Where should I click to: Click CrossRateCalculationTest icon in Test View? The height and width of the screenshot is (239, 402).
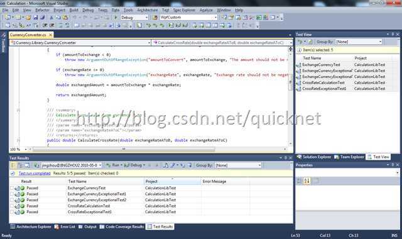tap(298, 82)
